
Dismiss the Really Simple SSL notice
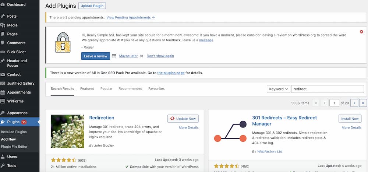(x=361, y=32)
